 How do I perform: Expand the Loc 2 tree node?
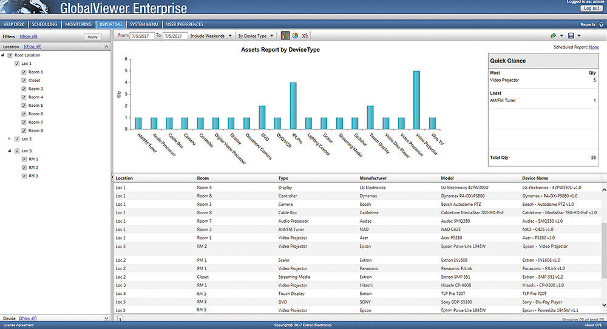[9, 138]
